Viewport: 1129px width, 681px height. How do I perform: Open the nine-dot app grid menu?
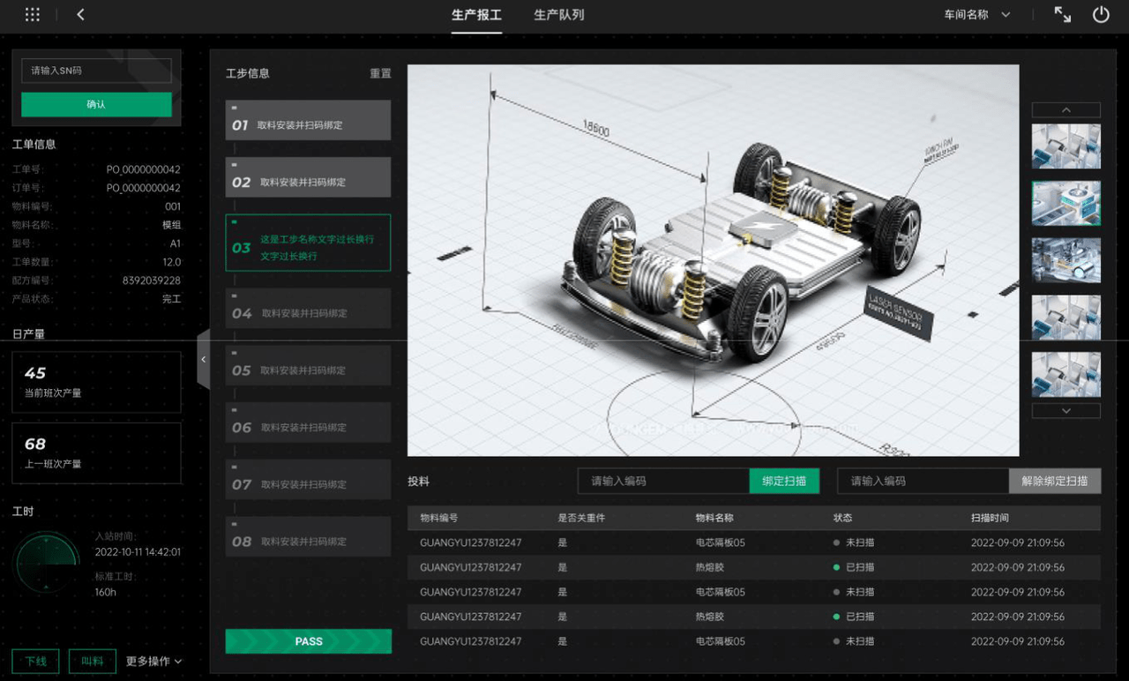[x=33, y=15]
